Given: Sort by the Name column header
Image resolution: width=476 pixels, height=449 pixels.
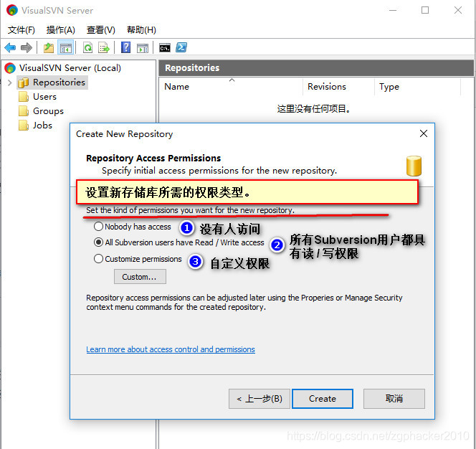Looking at the screenshot, I should [x=231, y=87].
